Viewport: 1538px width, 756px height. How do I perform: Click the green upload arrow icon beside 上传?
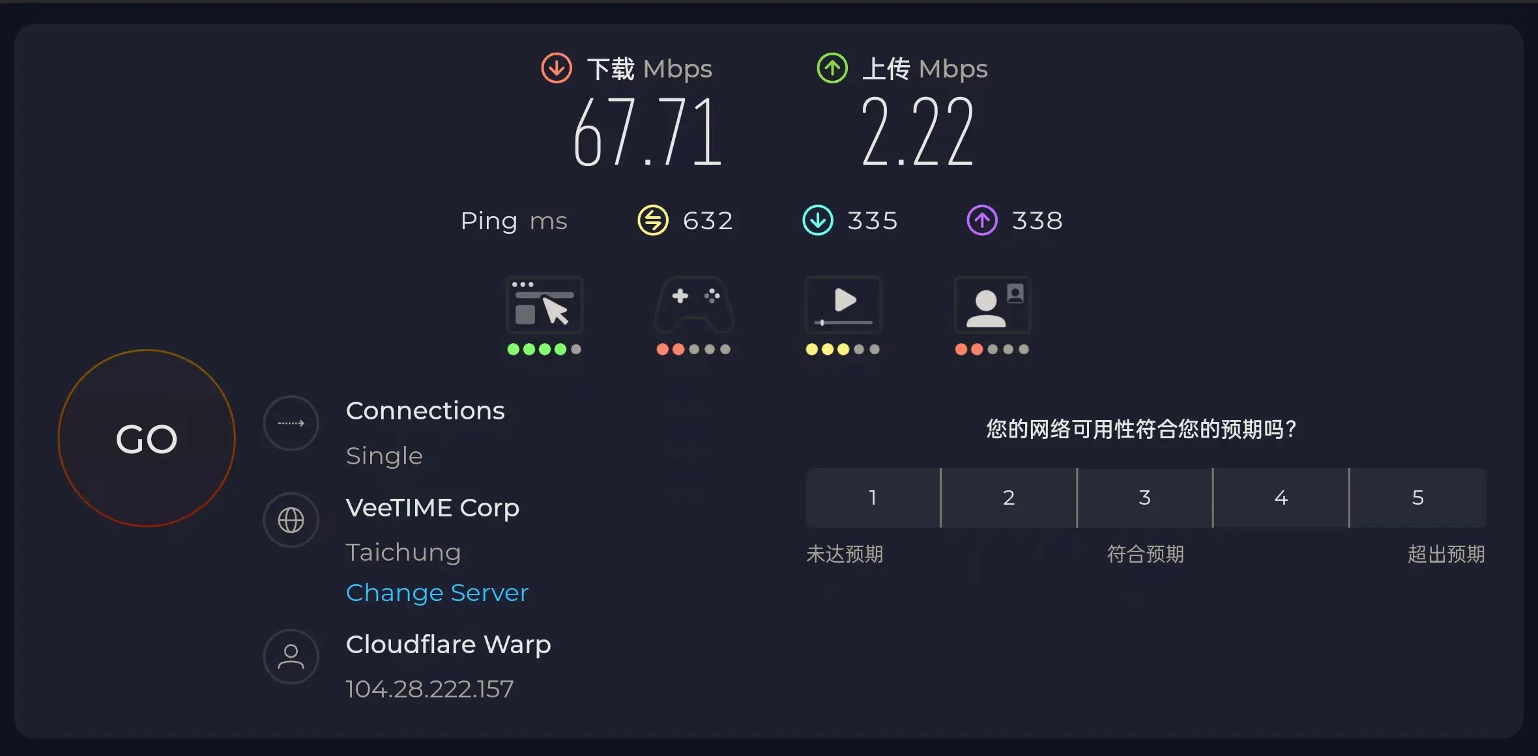[832, 68]
